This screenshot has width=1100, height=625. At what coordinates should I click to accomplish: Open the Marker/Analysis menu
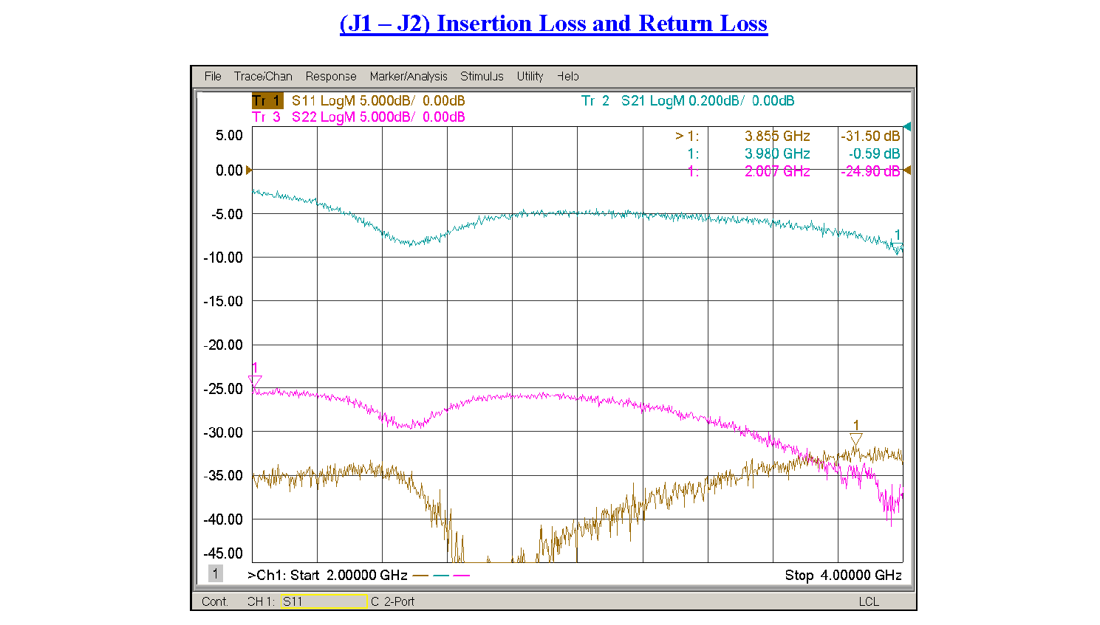click(408, 76)
